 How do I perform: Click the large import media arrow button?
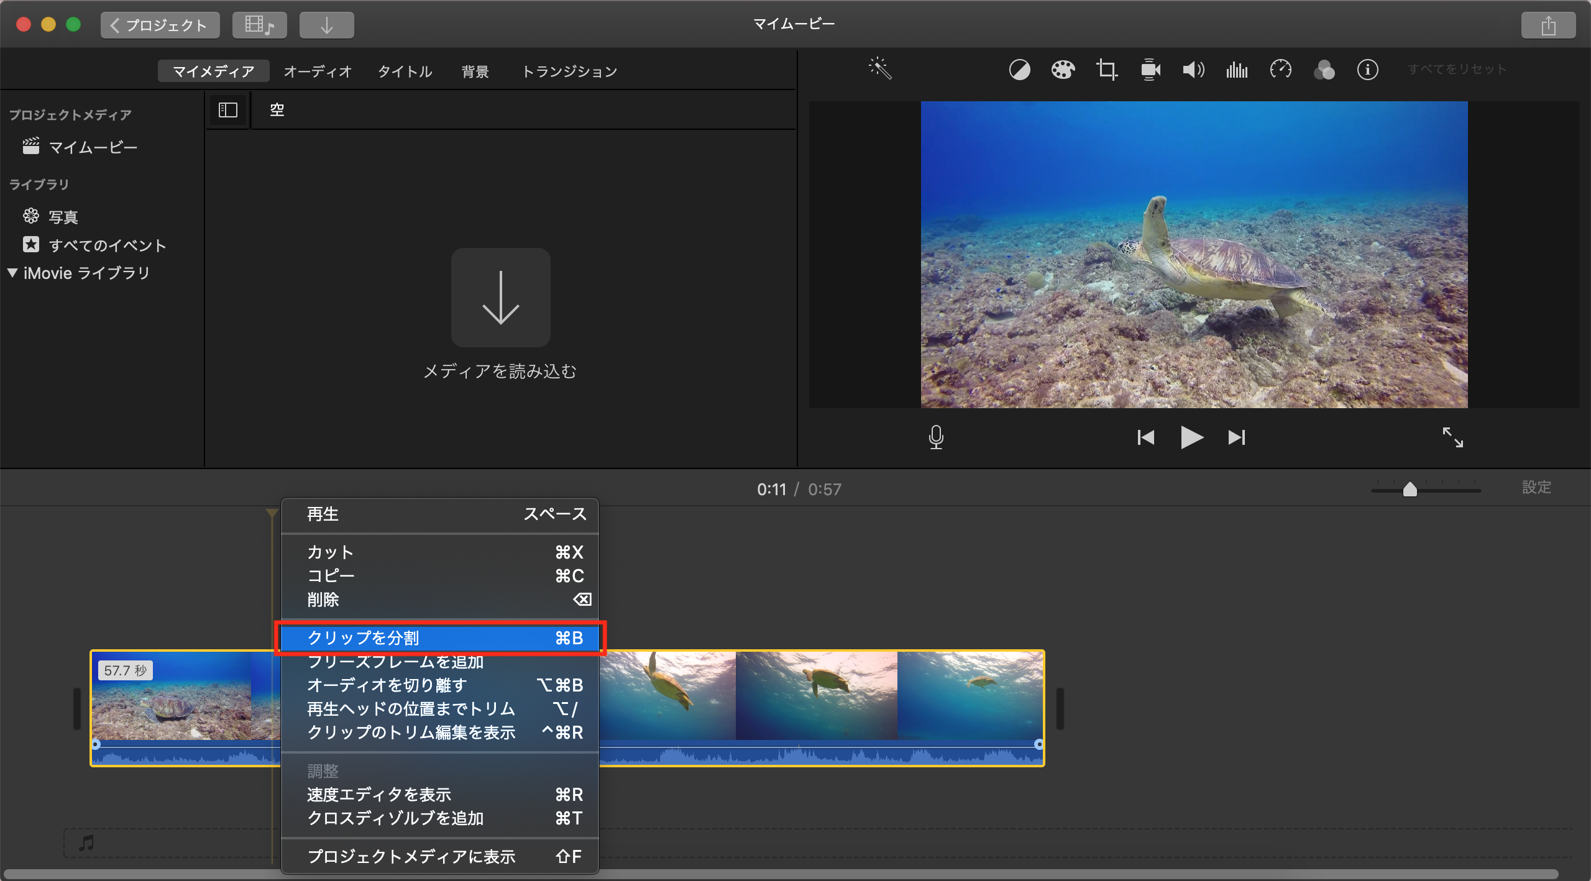click(x=500, y=298)
